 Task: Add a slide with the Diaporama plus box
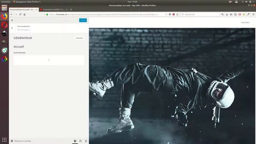click(x=49, y=60)
